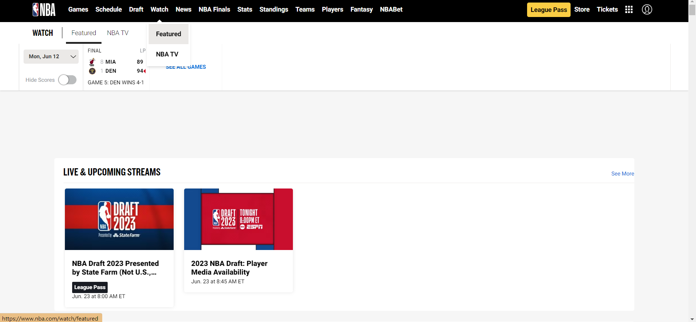Viewport: 696px width, 322px height.
Task: Click the WATCH section heading
Action: (x=43, y=33)
